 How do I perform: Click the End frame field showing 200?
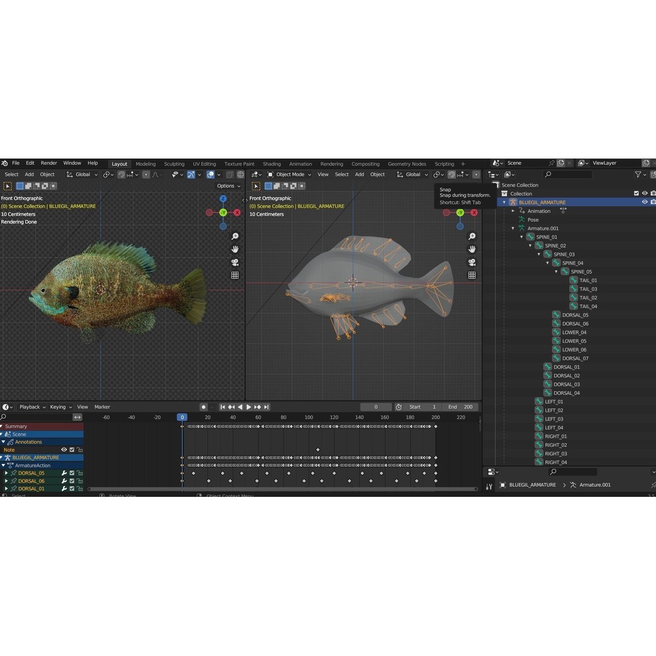pos(460,407)
